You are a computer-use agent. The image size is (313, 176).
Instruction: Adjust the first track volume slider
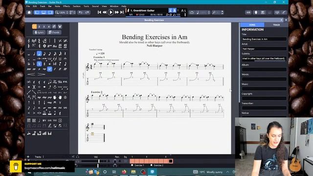(93, 161)
